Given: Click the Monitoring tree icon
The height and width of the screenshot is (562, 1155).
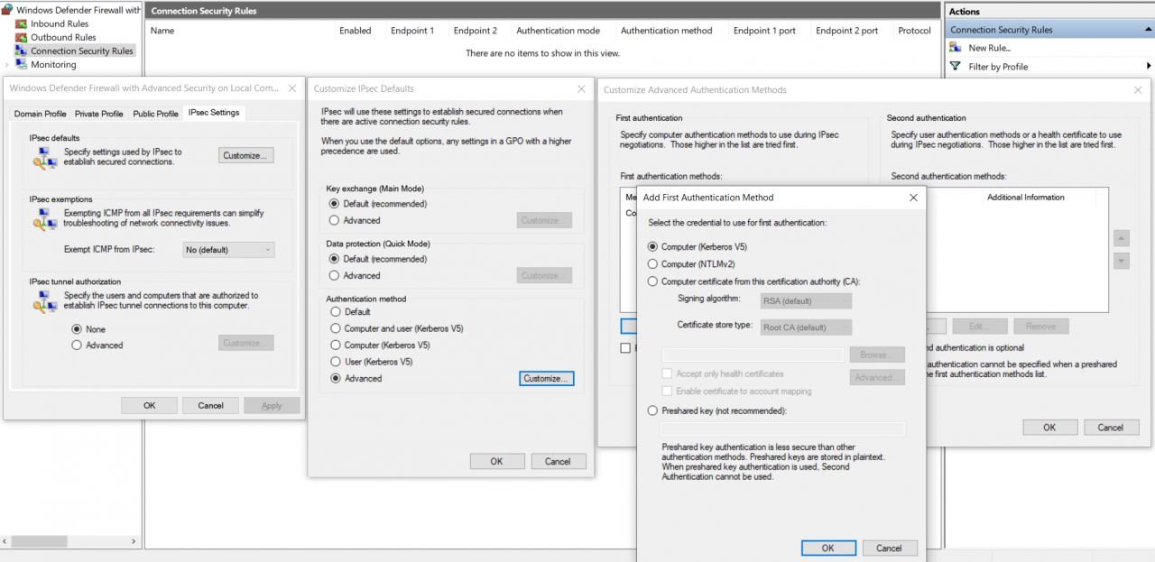Looking at the screenshot, I should 22,65.
